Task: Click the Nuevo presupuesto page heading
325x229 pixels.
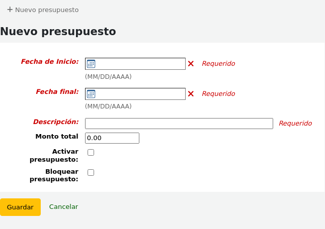Action: coord(58,32)
